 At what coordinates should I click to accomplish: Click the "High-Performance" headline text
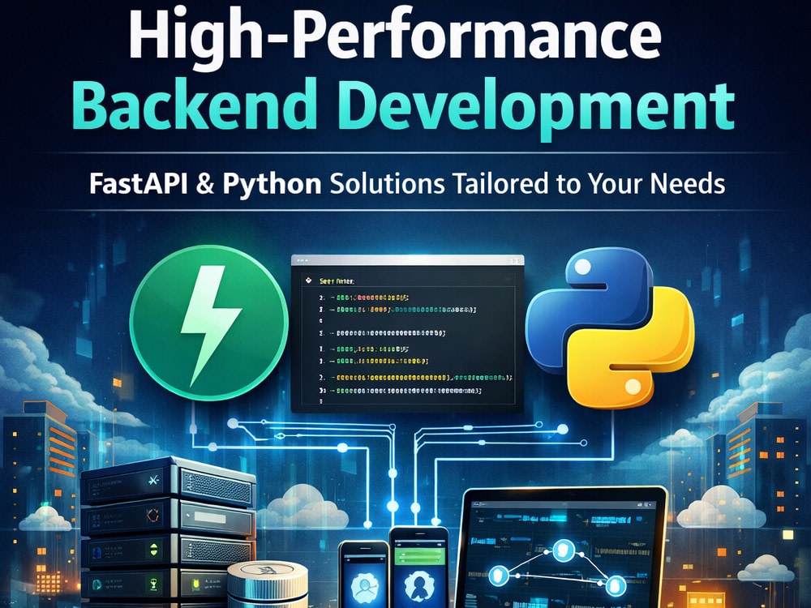point(395,36)
